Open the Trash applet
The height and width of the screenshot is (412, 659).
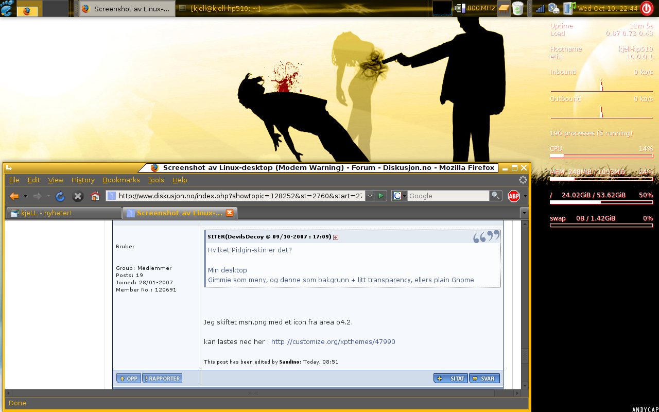pos(518,8)
